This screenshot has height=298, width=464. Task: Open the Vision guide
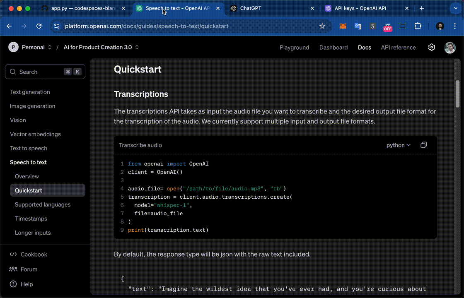[18, 120]
